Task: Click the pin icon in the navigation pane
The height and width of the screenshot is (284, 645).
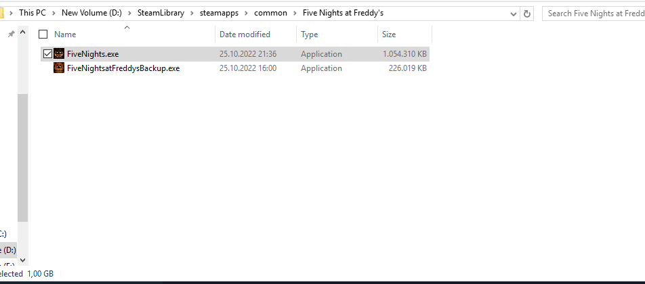Action: point(11,34)
